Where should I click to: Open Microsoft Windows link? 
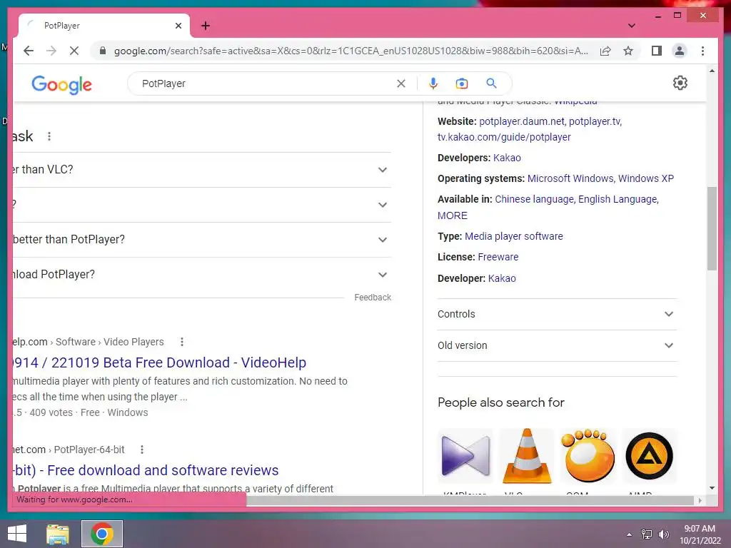tap(570, 178)
